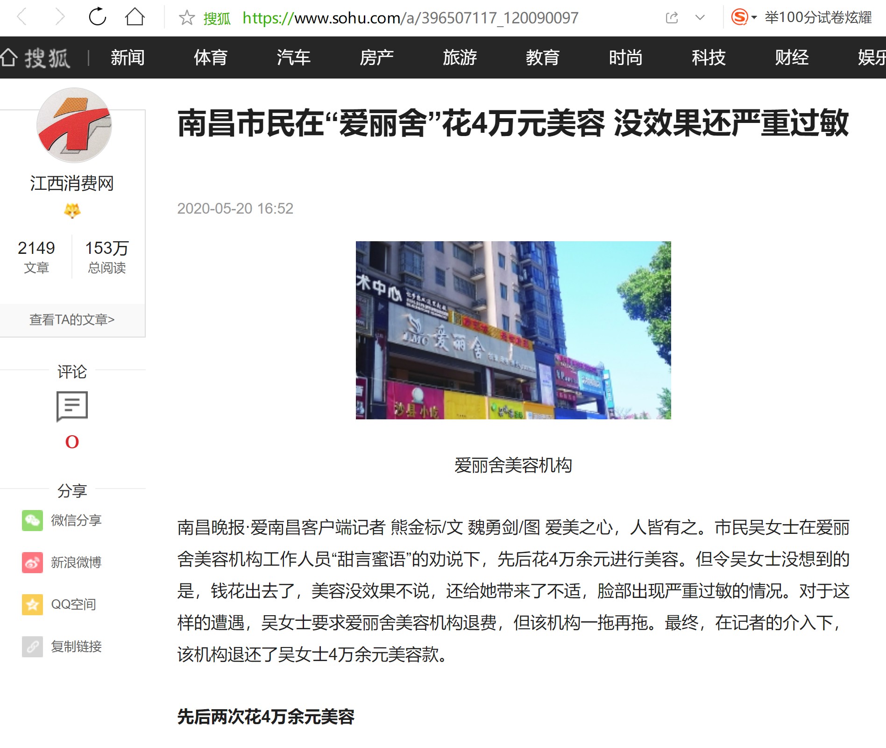Open the search engine selector arrow
Screen dimensions: 886x748
click(x=754, y=18)
